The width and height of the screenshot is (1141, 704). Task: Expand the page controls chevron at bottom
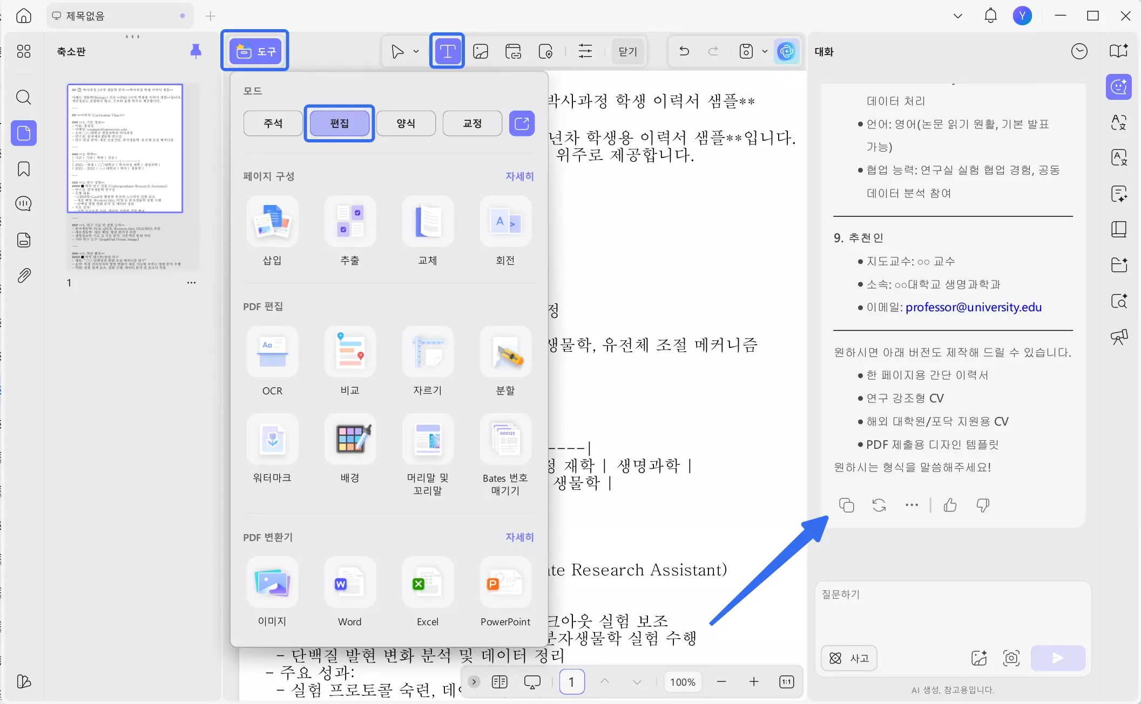tap(474, 682)
